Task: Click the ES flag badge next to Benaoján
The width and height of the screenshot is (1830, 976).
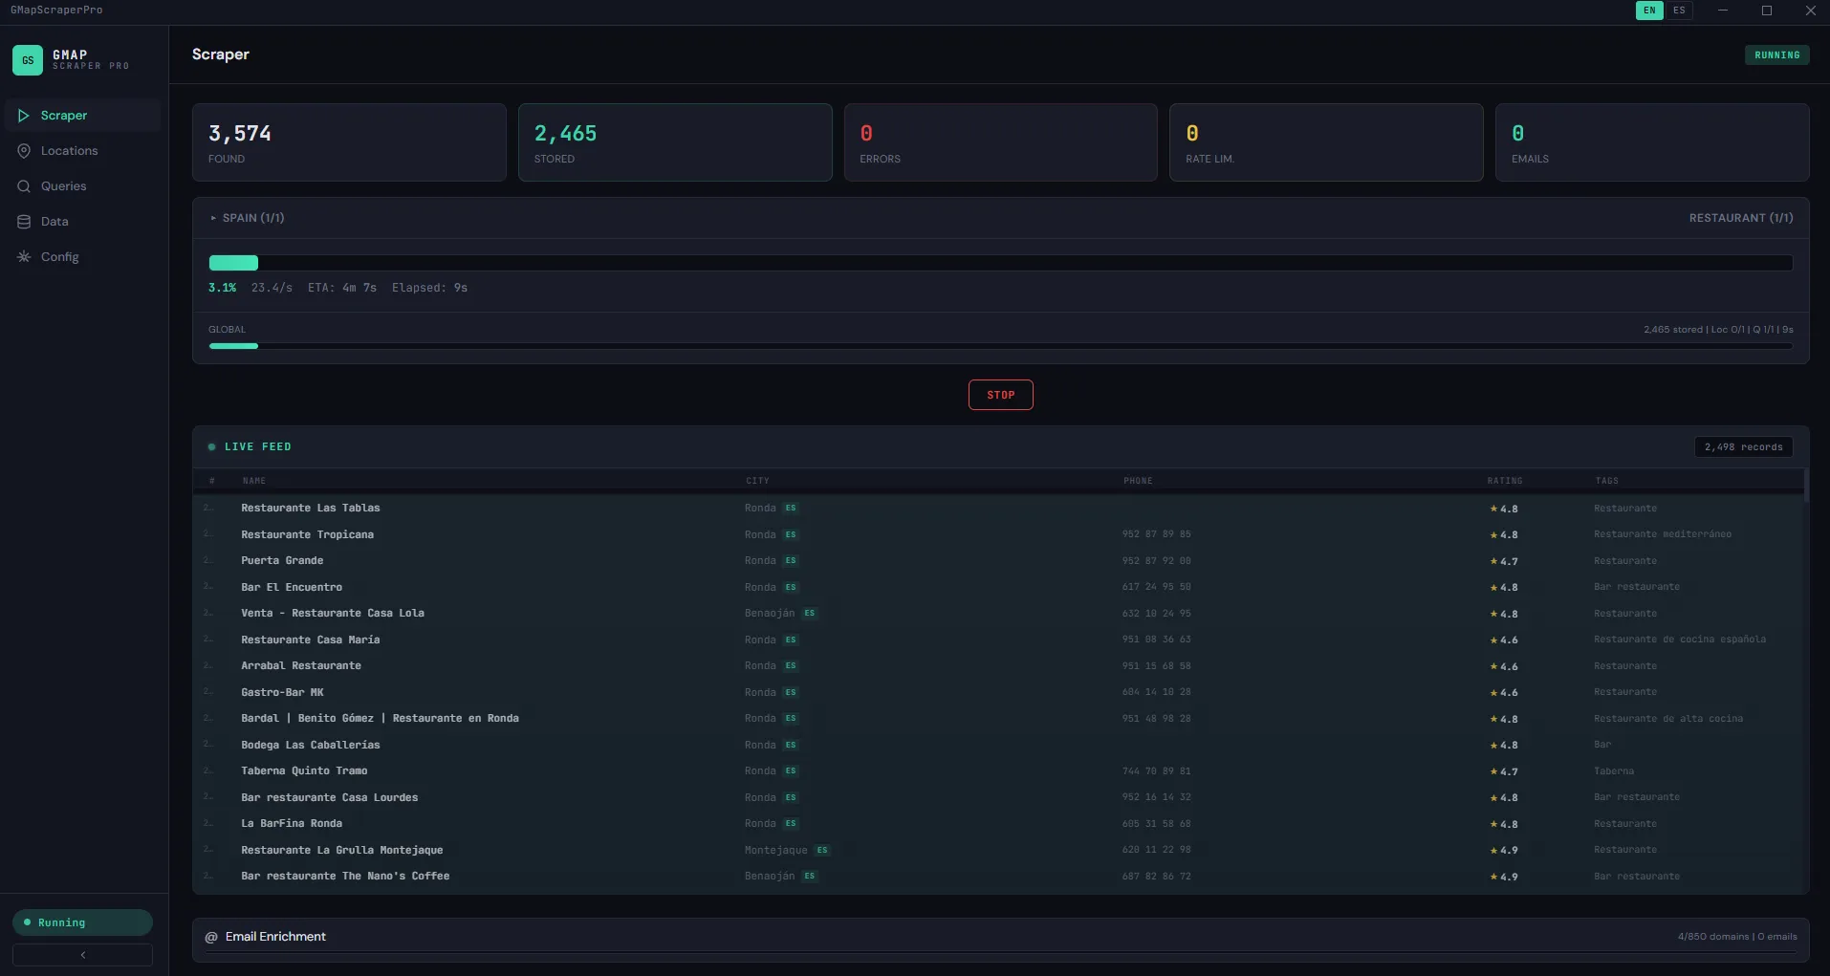Action: tap(809, 613)
